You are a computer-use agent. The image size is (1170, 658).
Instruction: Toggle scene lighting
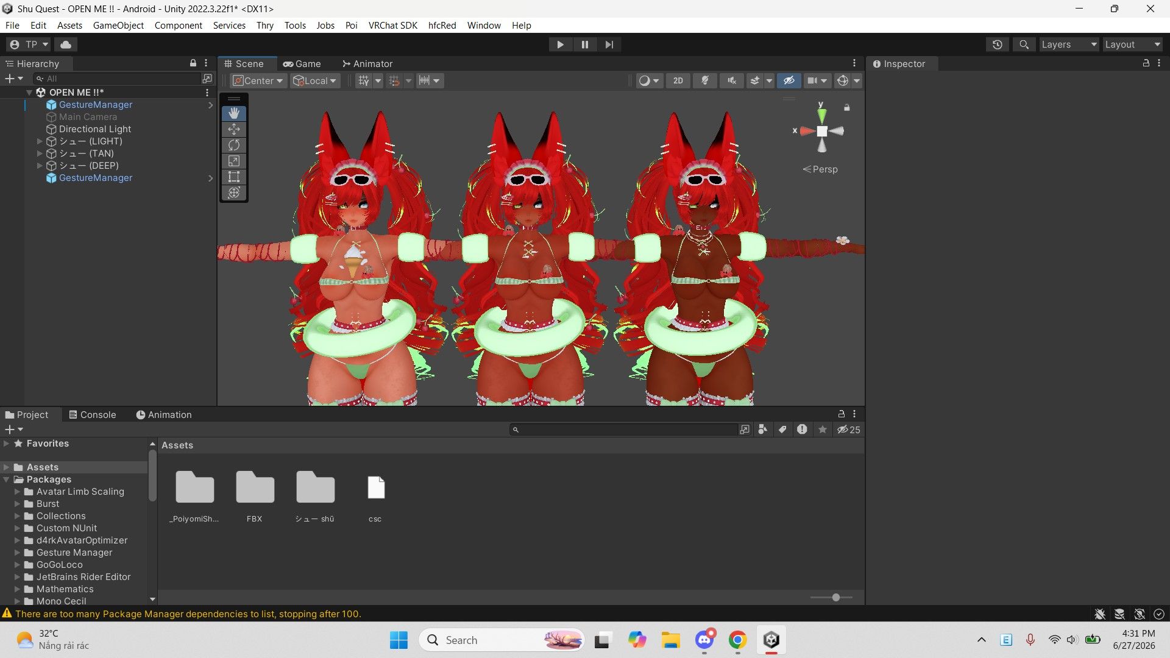[x=705, y=80]
